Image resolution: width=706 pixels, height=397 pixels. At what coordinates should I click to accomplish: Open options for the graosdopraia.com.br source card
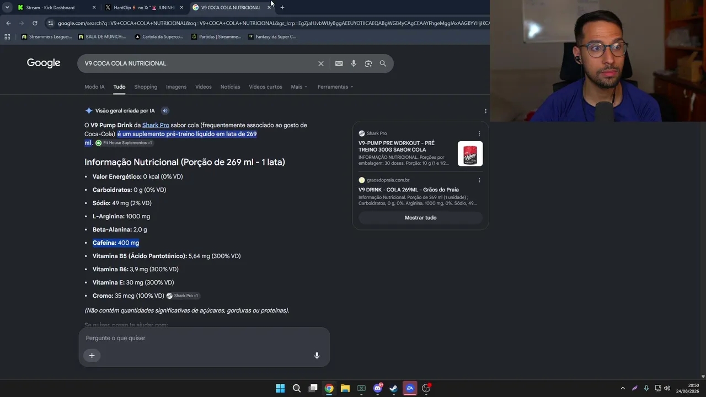coord(479,180)
